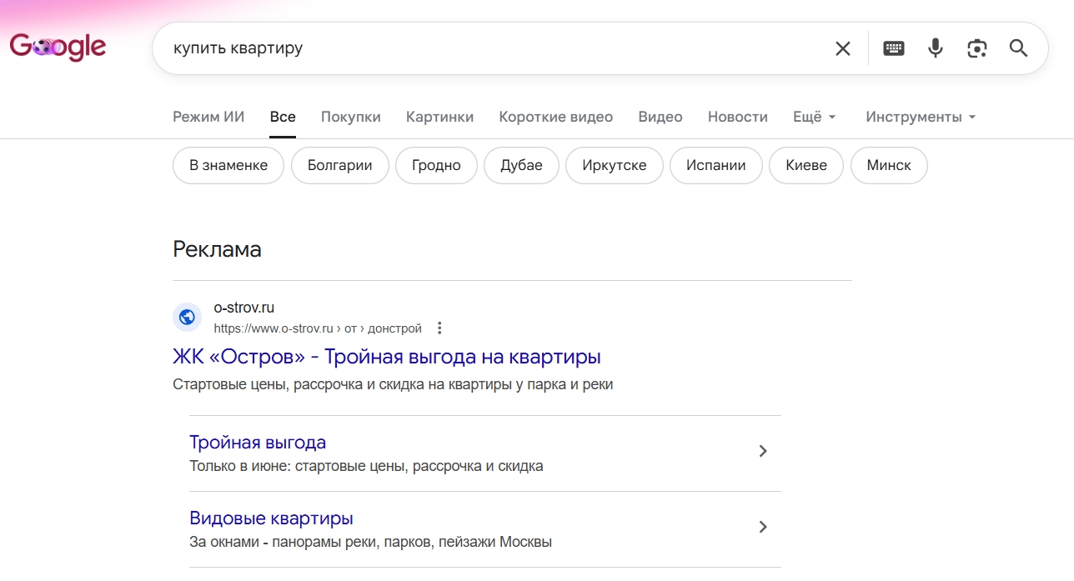Click the o-strov.ru site name
The width and height of the screenshot is (1074, 581).
[x=244, y=308]
